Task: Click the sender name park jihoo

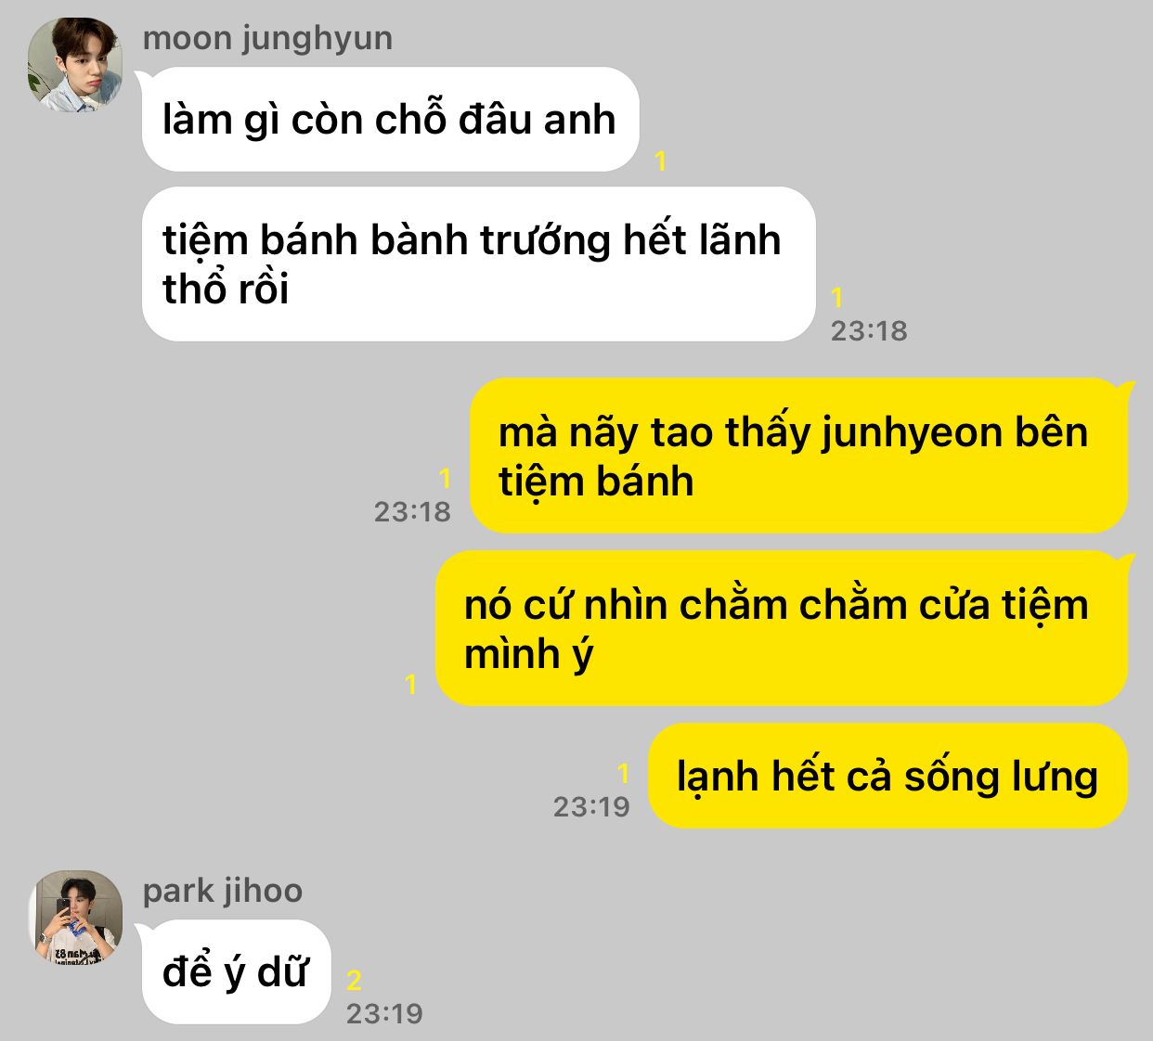Action: click(223, 891)
